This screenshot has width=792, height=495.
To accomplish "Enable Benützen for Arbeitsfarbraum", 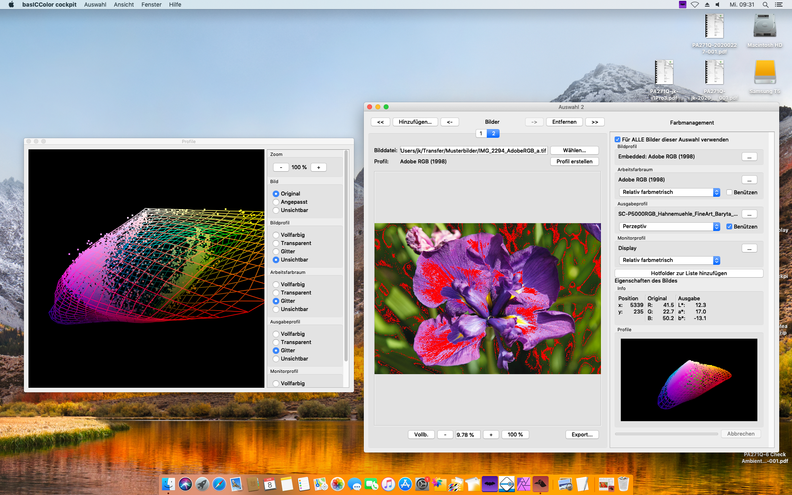I will tap(729, 192).
